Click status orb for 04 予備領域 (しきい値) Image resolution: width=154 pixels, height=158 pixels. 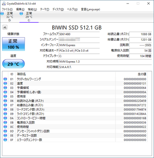(x=5, y=92)
